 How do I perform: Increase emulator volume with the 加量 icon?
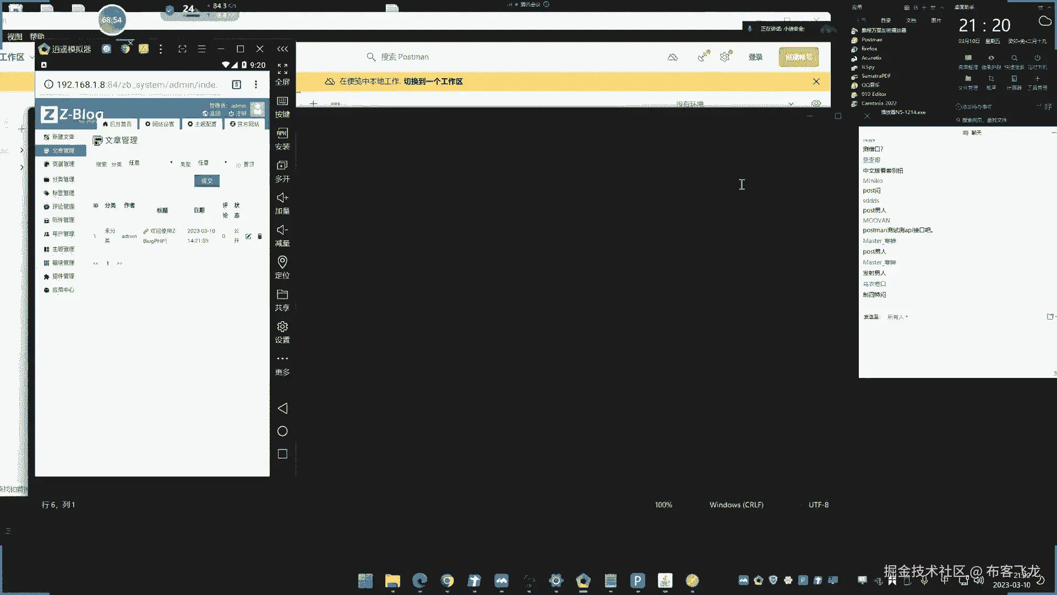click(x=282, y=198)
